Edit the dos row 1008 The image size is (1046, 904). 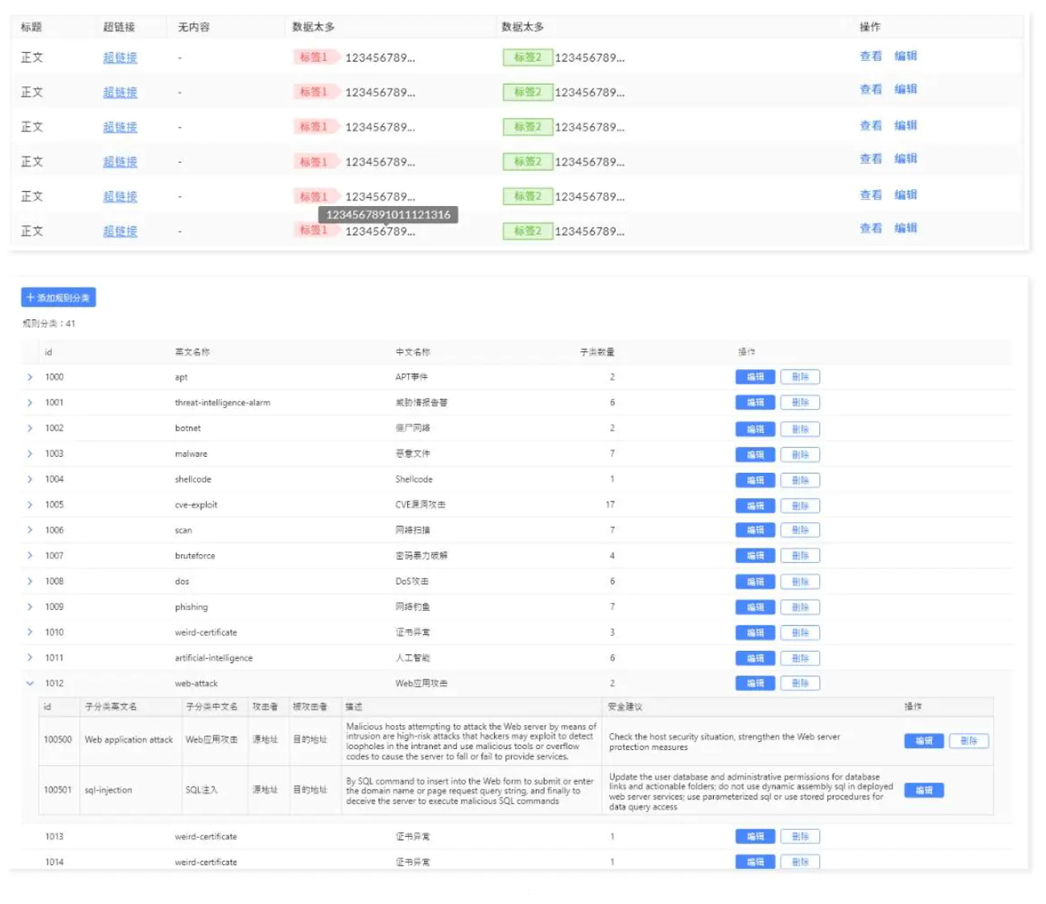755,582
